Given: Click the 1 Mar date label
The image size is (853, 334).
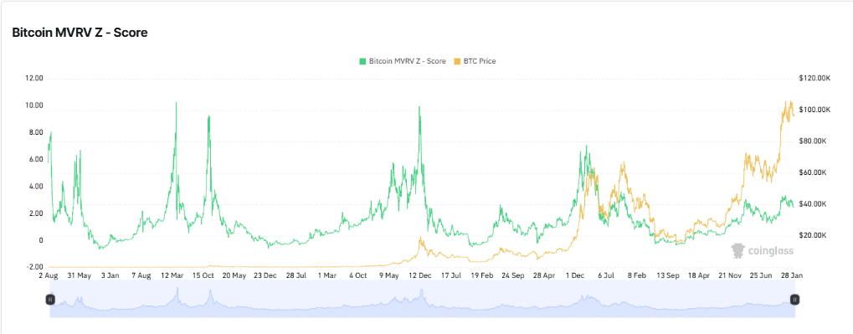Looking at the screenshot, I should [x=327, y=275].
